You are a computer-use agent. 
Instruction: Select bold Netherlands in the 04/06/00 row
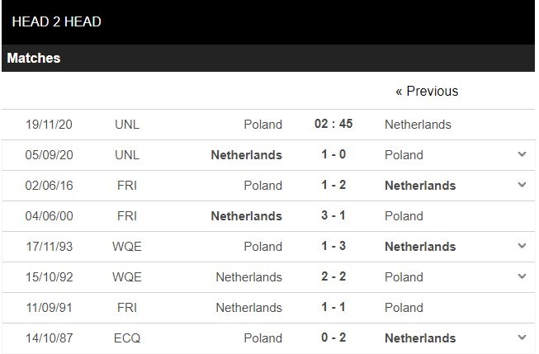pyautogui.click(x=246, y=216)
